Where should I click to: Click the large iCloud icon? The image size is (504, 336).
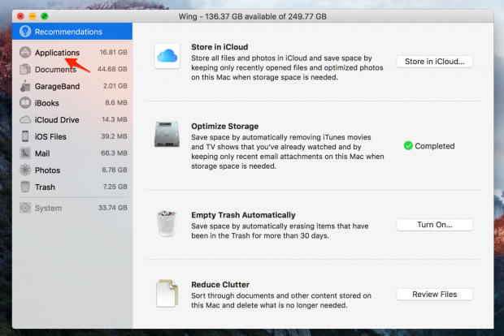pyautogui.click(x=167, y=56)
